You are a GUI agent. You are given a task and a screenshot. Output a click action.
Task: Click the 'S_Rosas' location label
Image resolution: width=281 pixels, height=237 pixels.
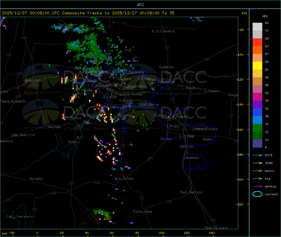click(x=126, y=100)
